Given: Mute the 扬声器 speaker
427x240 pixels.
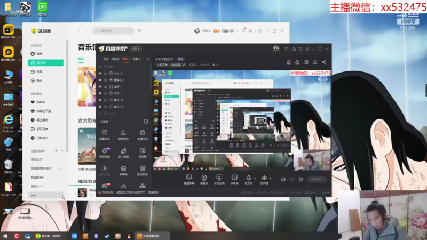Looking at the screenshot, I should pyautogui.click(x=264, y=180).
